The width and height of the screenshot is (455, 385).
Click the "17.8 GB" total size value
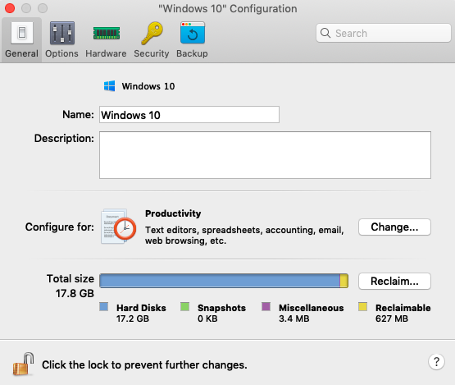point(75,294)
